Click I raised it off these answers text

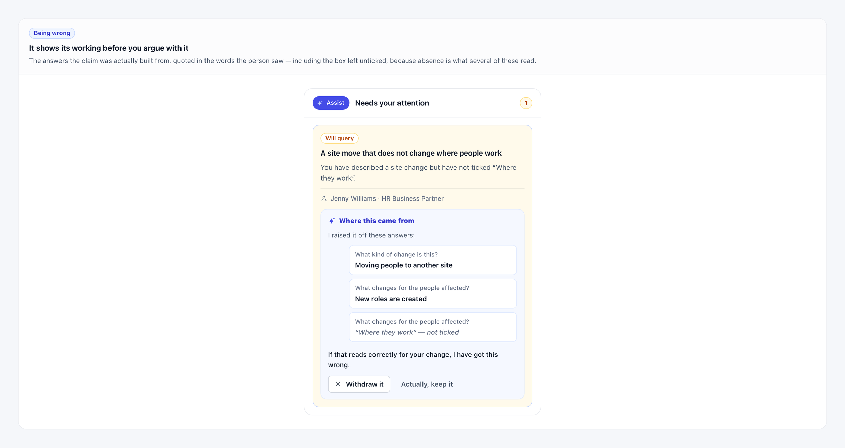(371, 235)
